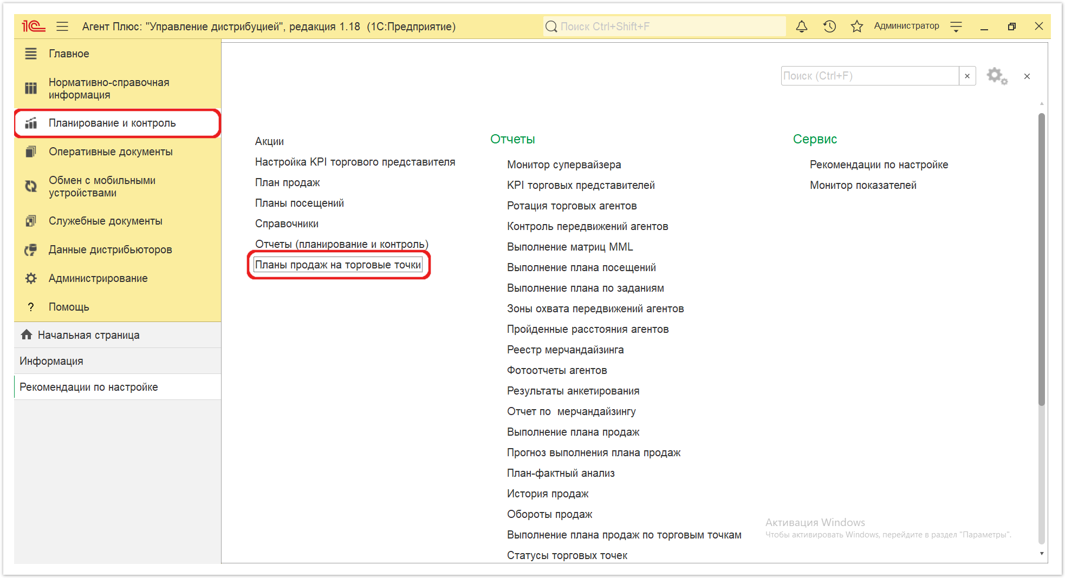Image resolution: width=1065 pixels, height=578 pixels.
Task: Click the Планирование и контроль chart icon
Action: coord(31,123)
